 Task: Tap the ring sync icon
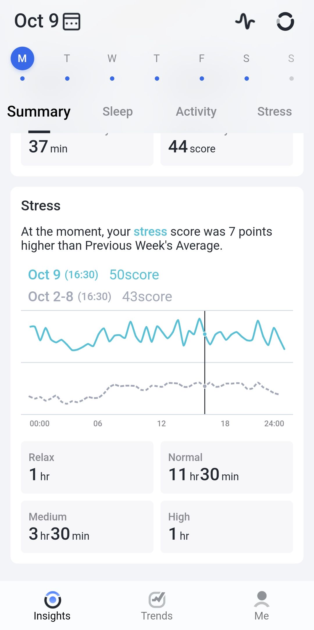(x=285, y=21)
